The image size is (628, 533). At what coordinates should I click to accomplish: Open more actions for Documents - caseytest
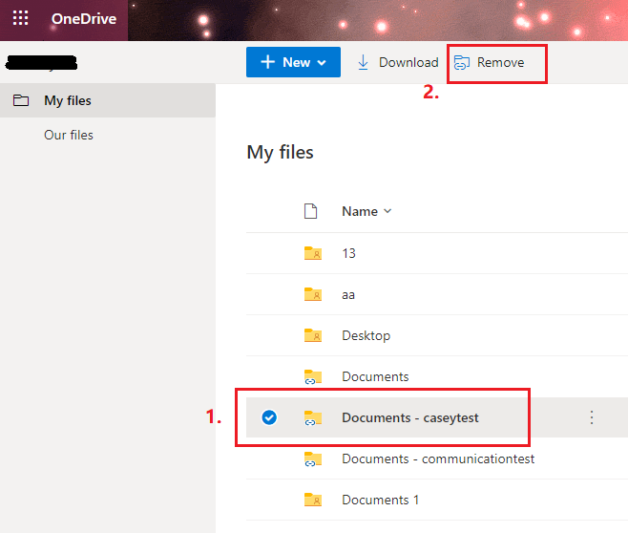591,417
